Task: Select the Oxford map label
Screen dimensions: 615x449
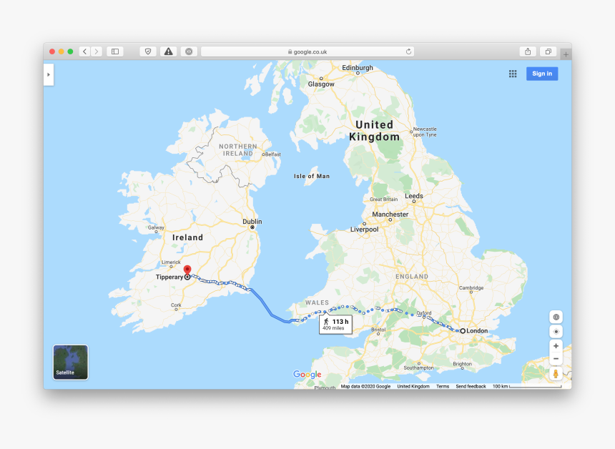Action: (424, 313)
